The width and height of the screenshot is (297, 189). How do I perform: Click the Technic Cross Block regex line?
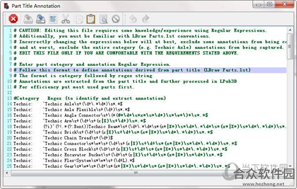(x=135, y=149)
